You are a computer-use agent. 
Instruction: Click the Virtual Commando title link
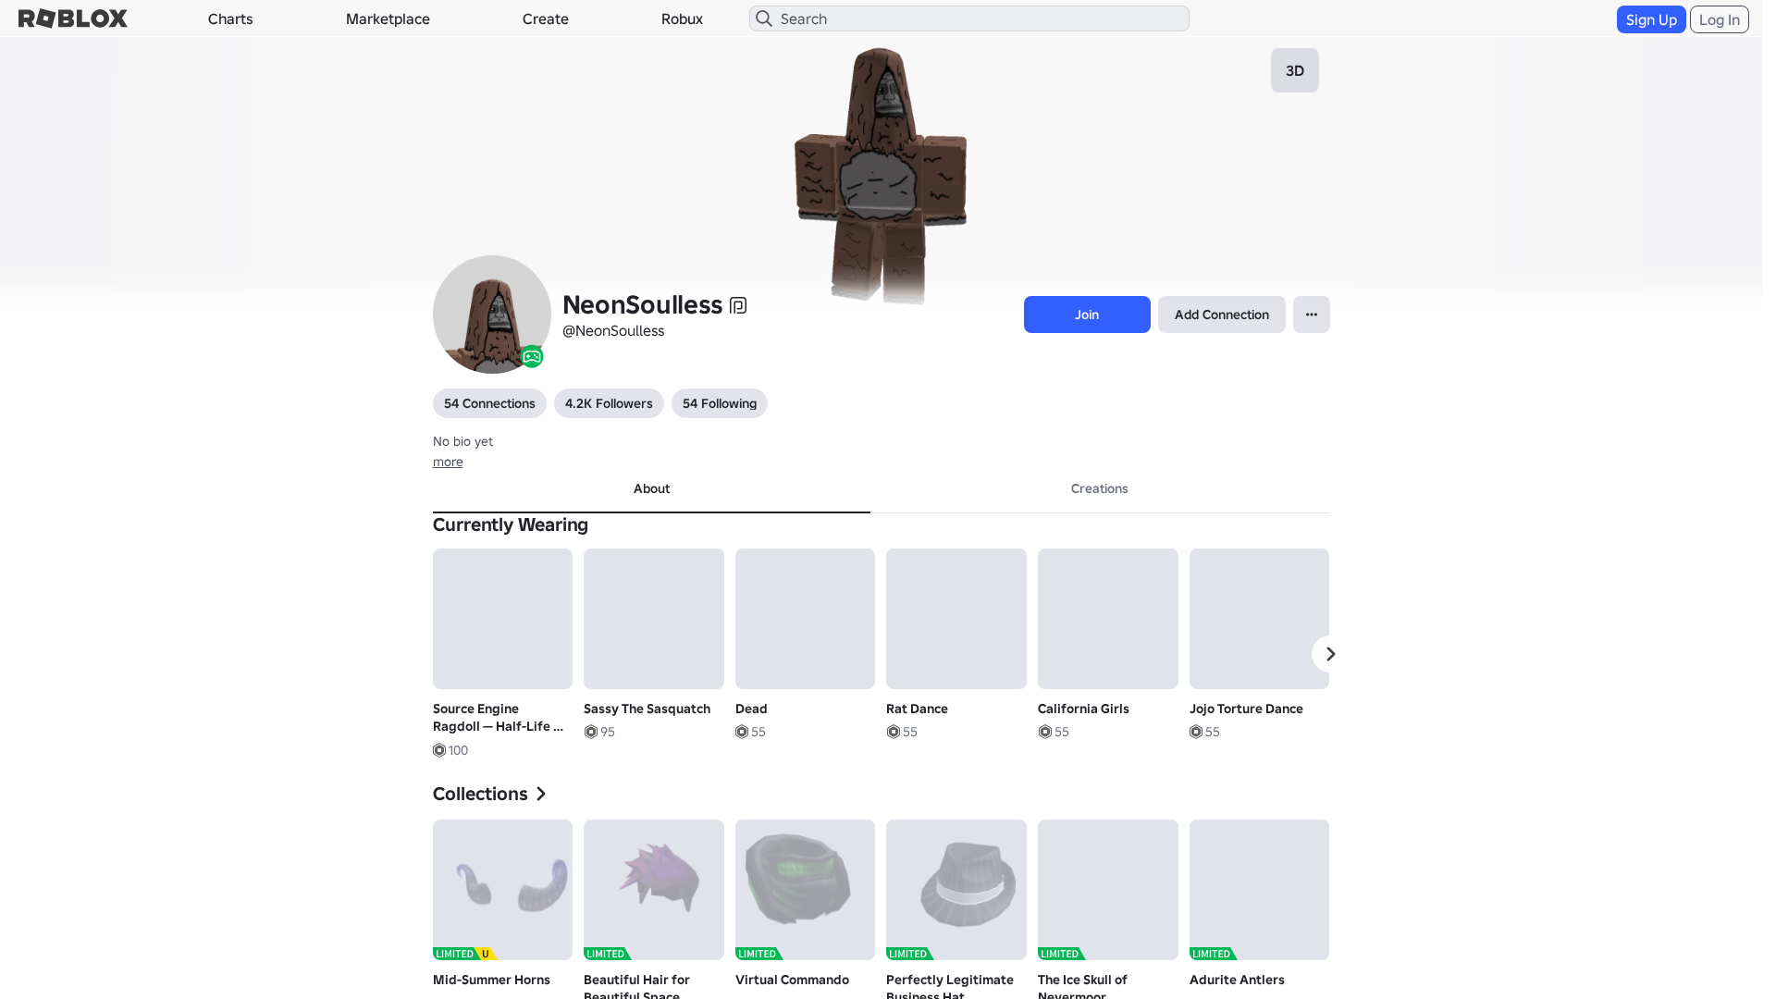pyautogui.click(x=792, y=980)
